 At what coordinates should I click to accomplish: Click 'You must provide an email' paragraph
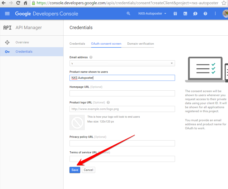pyautogui.click(x=206, y=124)
